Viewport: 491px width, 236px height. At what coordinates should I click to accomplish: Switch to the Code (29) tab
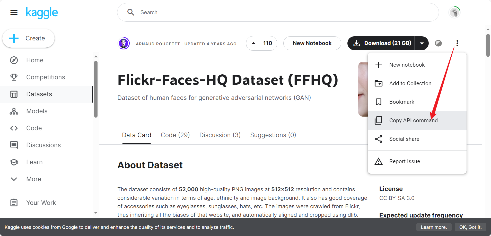175,135
